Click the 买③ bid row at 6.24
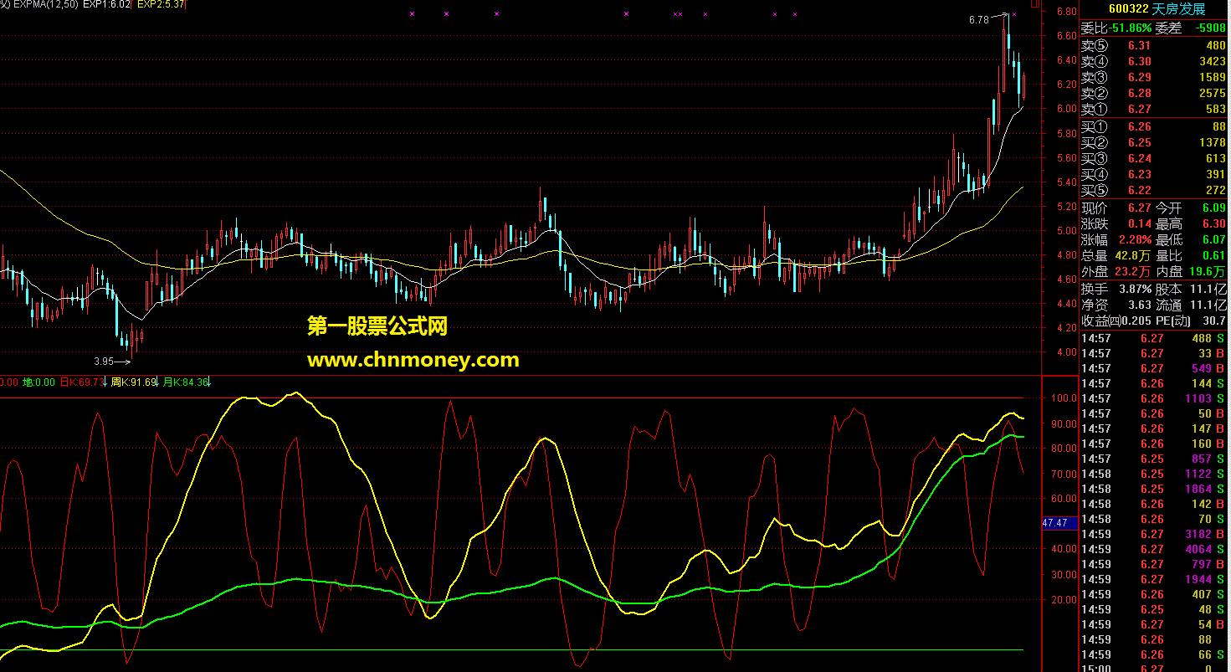1231x672 pixels. click(x=1154, y=158)
